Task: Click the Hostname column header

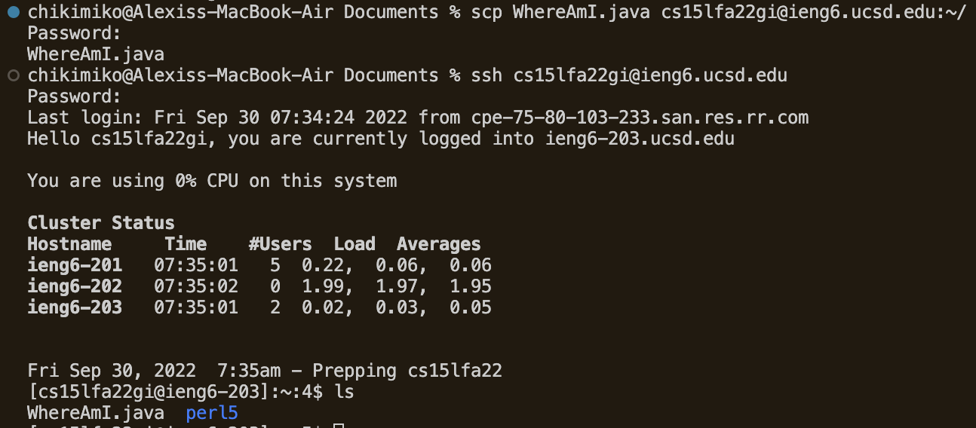Action: click(69, 244)
